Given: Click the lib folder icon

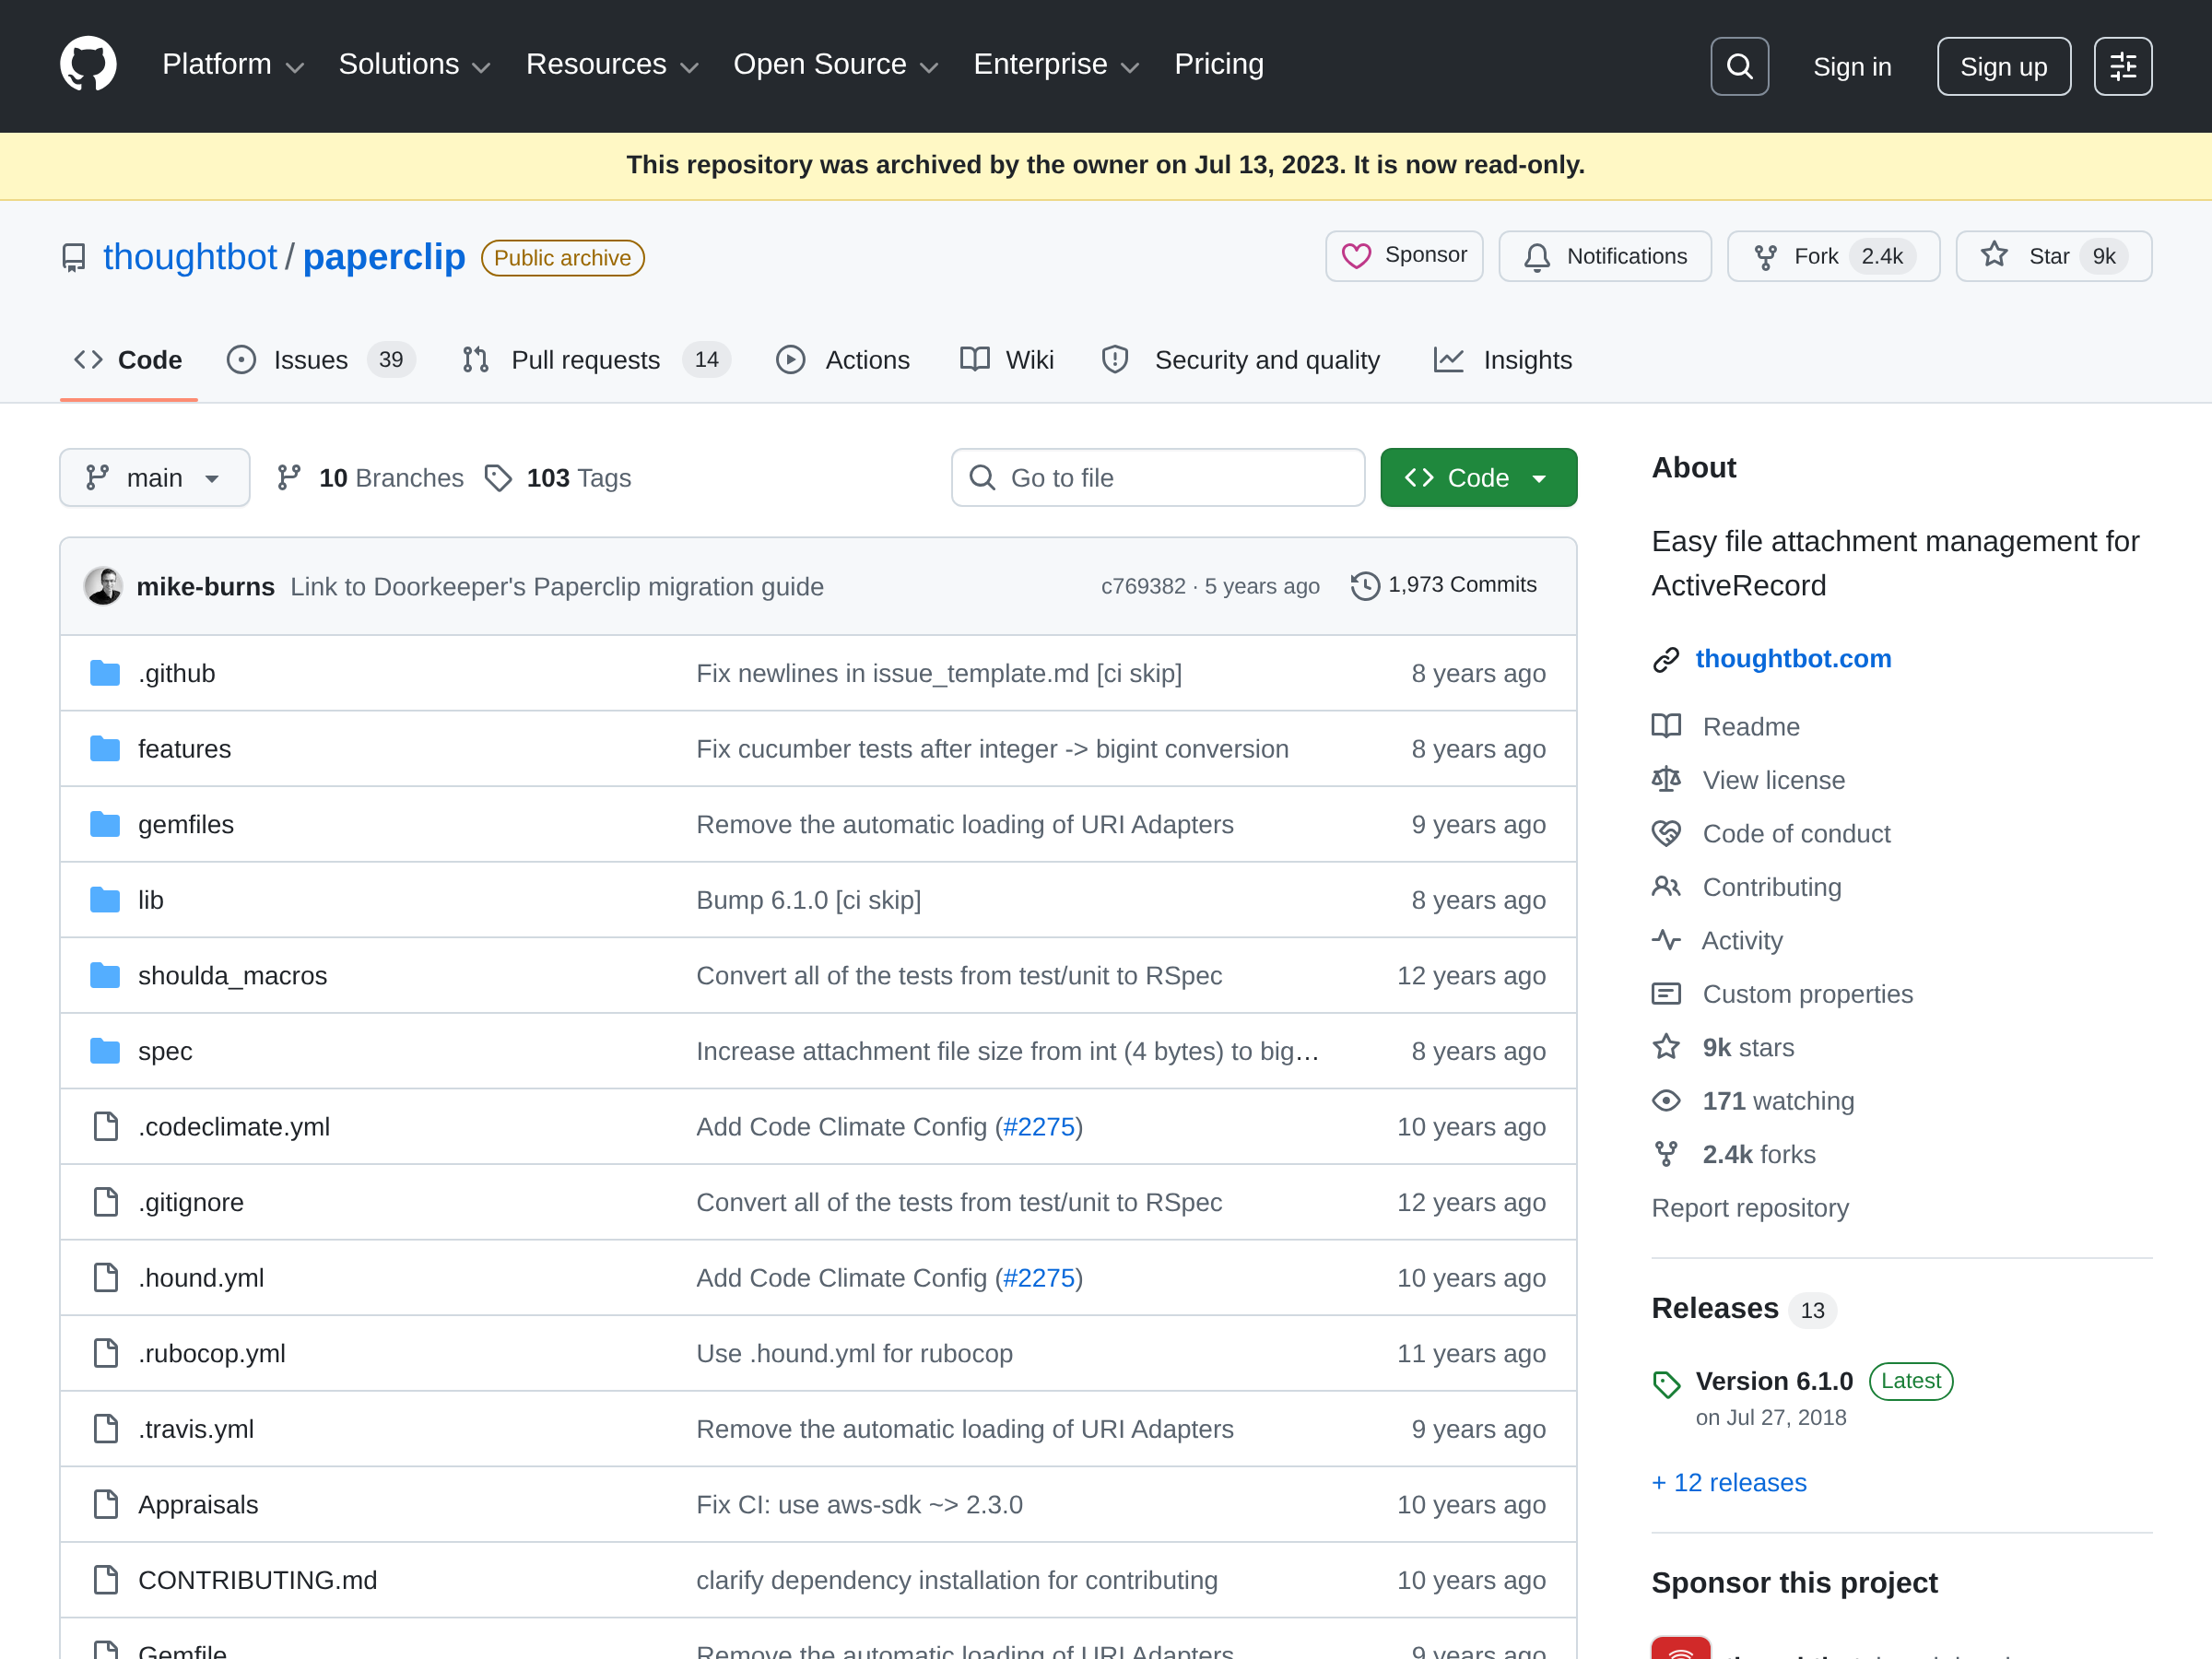Looking at the screenshot, I should [x=105, y=900].
